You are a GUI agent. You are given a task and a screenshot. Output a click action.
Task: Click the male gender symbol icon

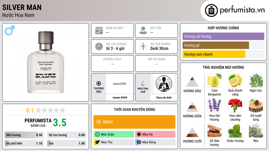point(10,30)
